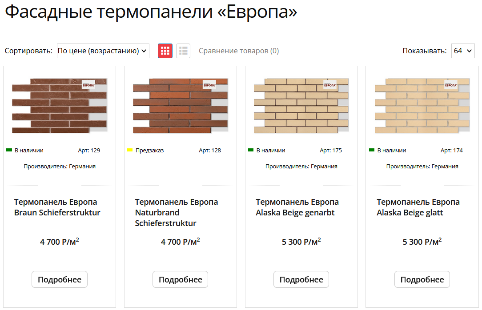Click the 'Фасадные термопанели «Европа»' page heading
Image resolution: width=482 pixels, height=310 pixels.
click(151, 12)
